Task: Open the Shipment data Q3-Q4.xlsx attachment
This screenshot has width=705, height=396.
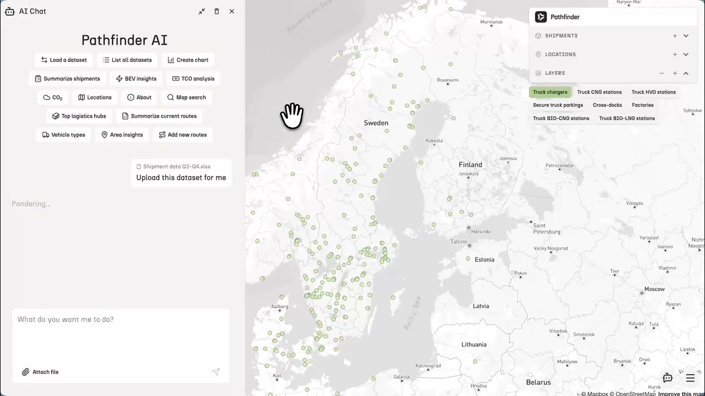Action: (173, 166)
